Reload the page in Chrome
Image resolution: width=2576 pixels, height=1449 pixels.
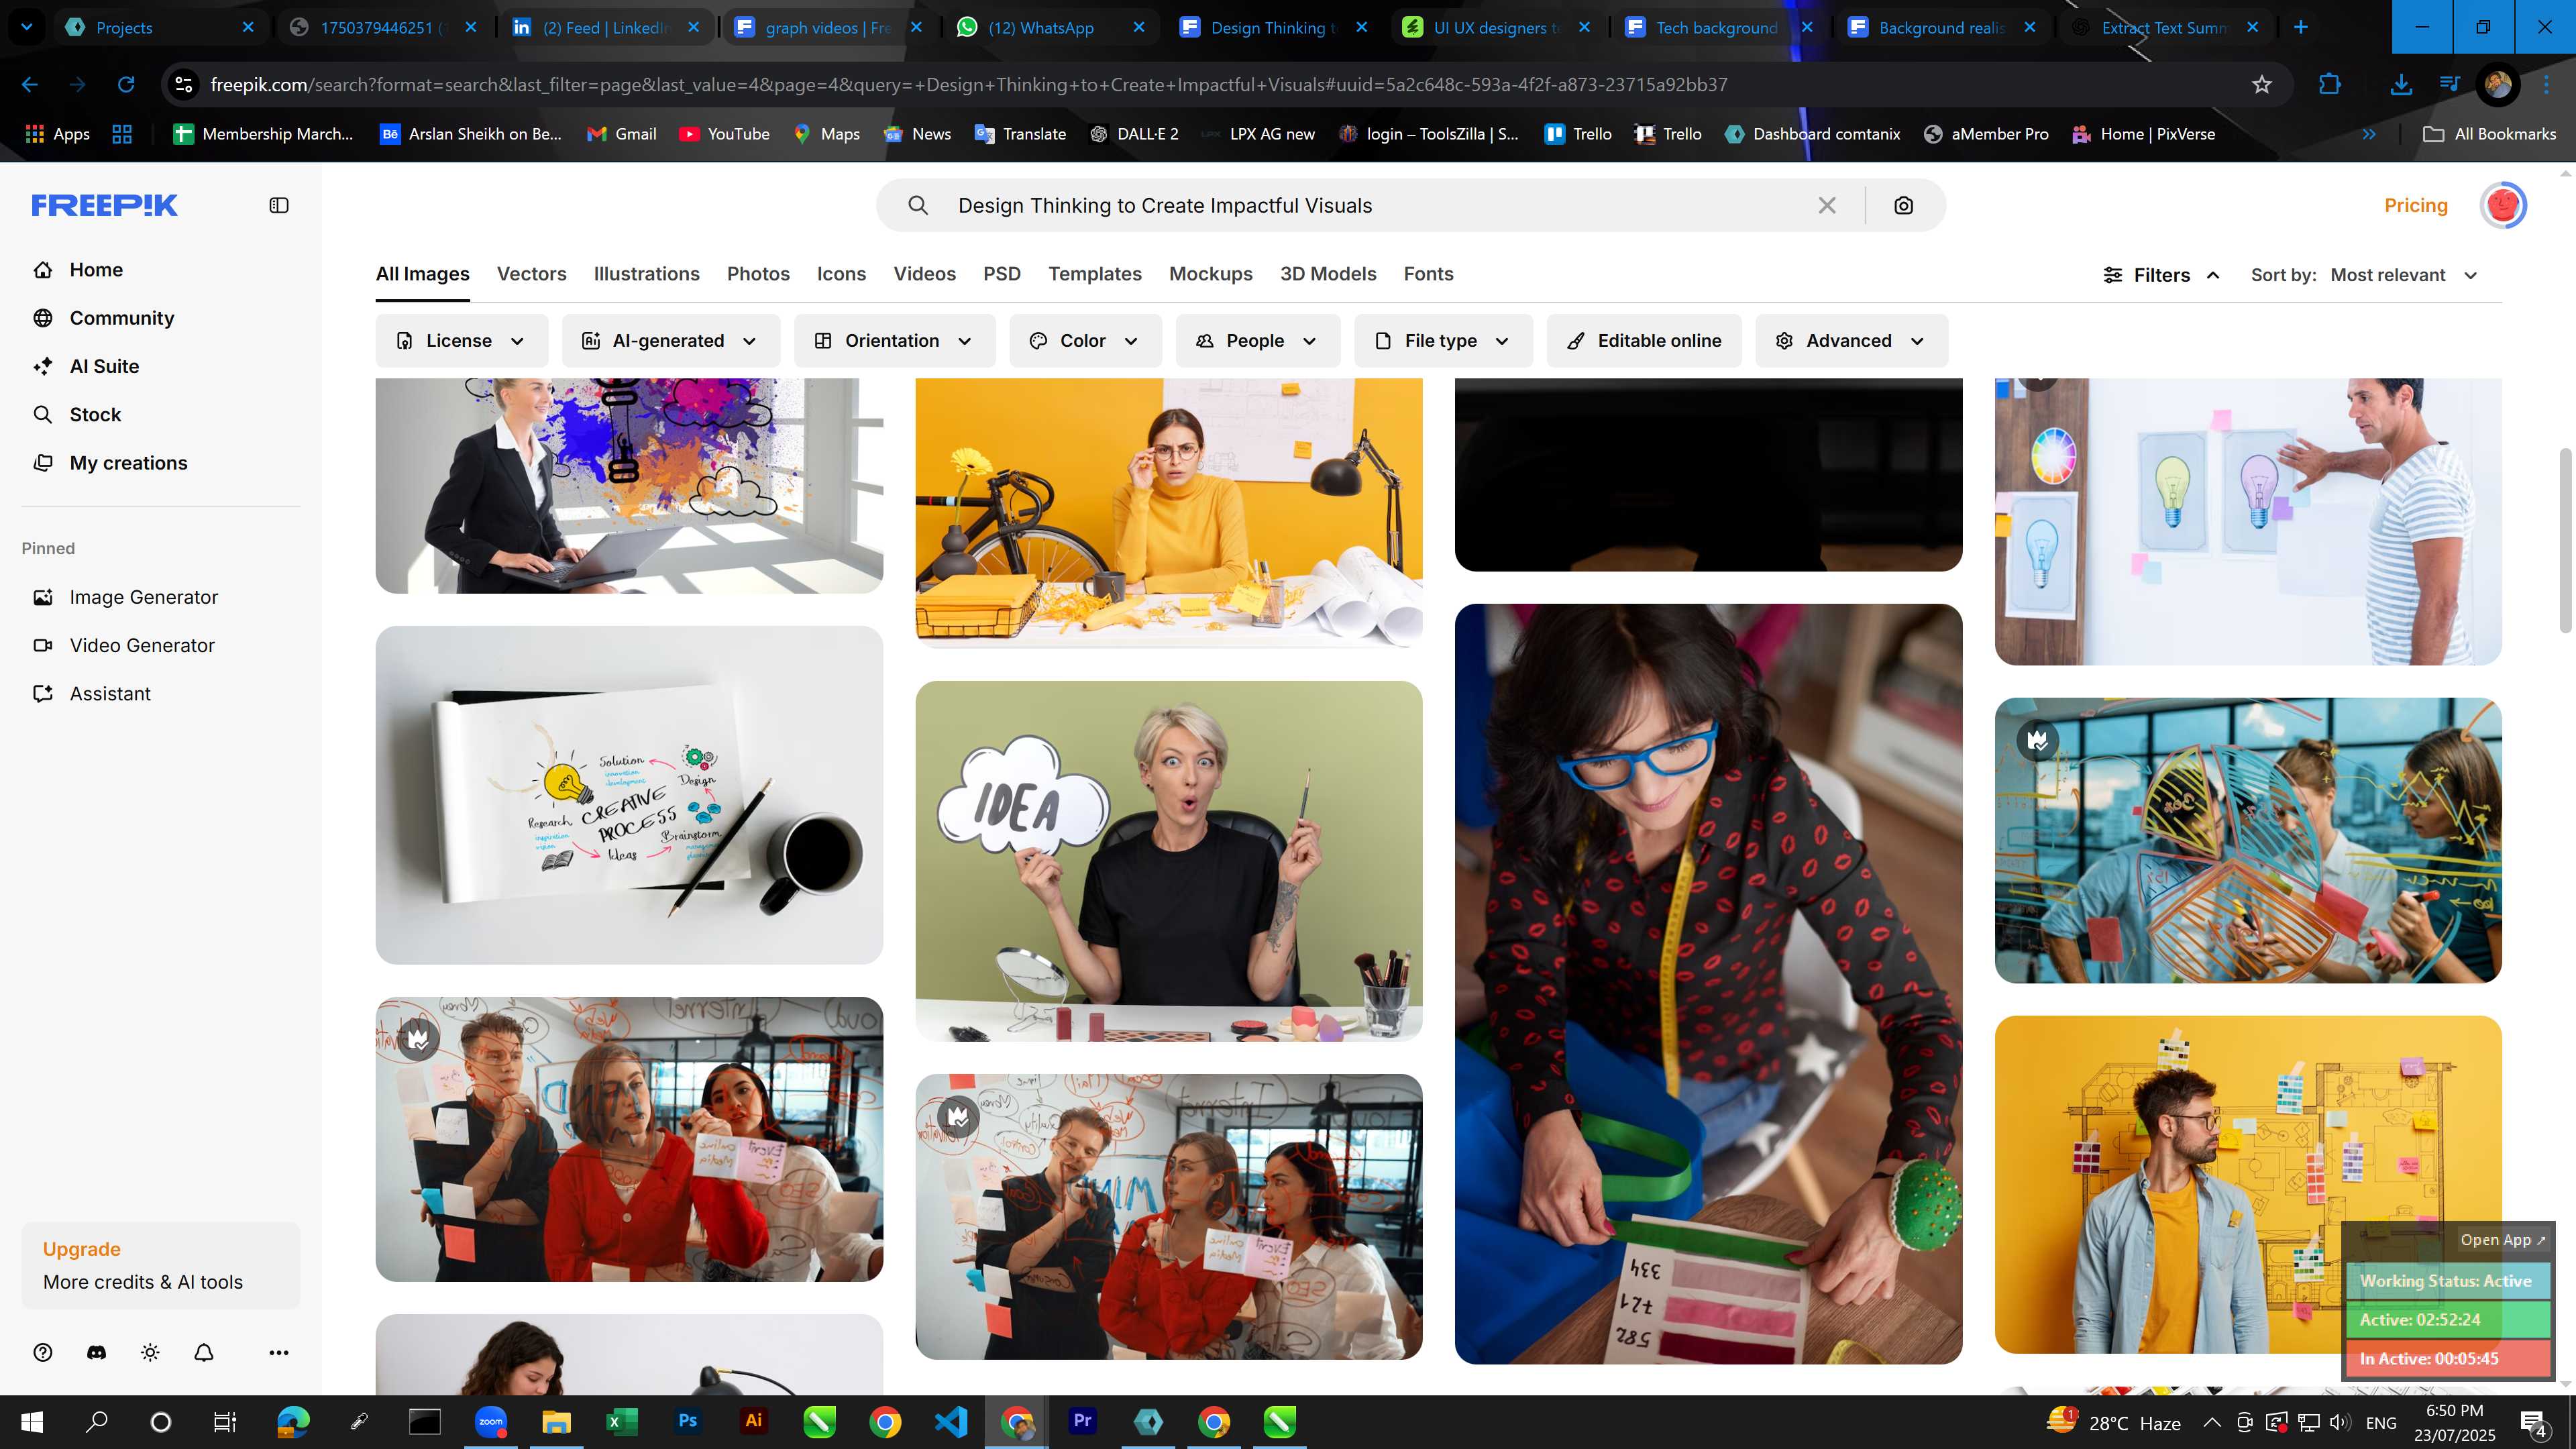pos(126,85)
